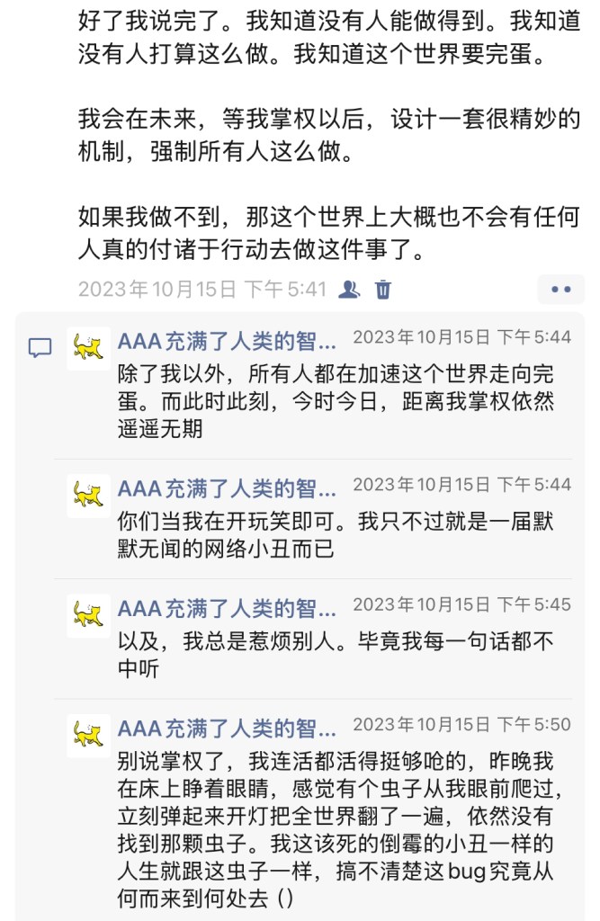Open username link above "除了我以外" comment

tap(227, 338)
